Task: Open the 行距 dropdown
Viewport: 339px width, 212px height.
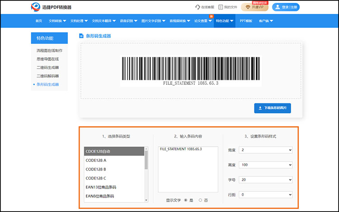Action: click(x=265, y=195)
